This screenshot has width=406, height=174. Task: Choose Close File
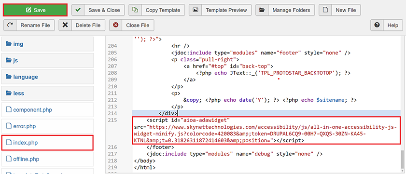pos(131,25)
